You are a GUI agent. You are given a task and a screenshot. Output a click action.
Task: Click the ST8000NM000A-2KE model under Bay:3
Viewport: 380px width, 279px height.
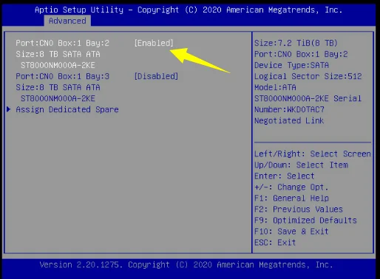58,98
